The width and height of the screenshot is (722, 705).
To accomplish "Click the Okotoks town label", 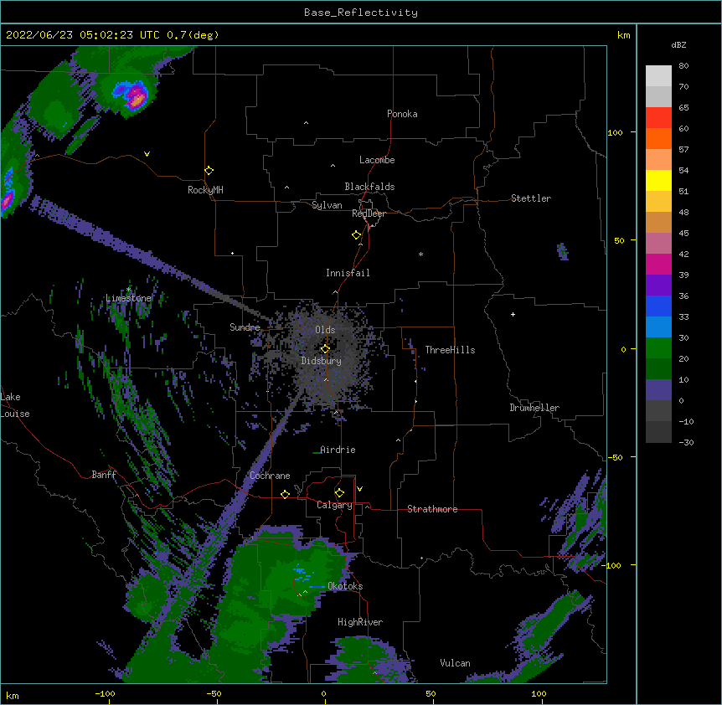I will (x=345, y=586).
